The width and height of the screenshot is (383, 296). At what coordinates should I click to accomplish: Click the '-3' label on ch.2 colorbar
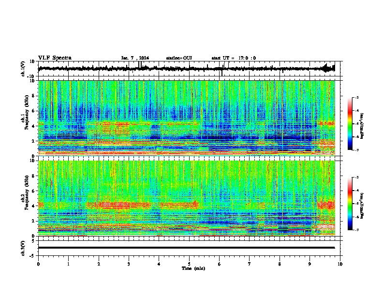(356, 178)
